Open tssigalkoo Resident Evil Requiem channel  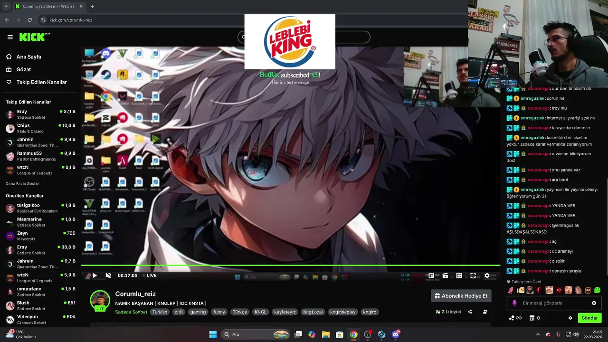(40, 208)
